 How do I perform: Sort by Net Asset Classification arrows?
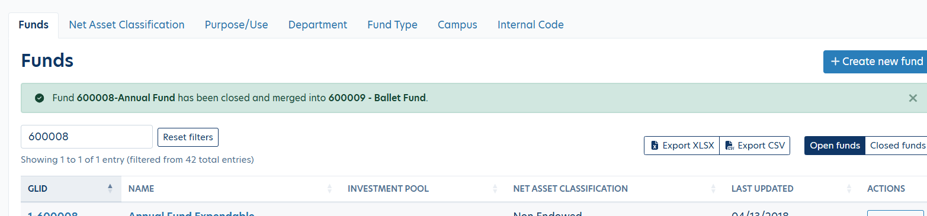pyautogui.click(x=713, y=189)
